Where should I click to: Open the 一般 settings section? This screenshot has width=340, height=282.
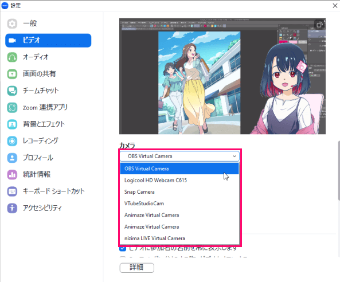point(48,23)
